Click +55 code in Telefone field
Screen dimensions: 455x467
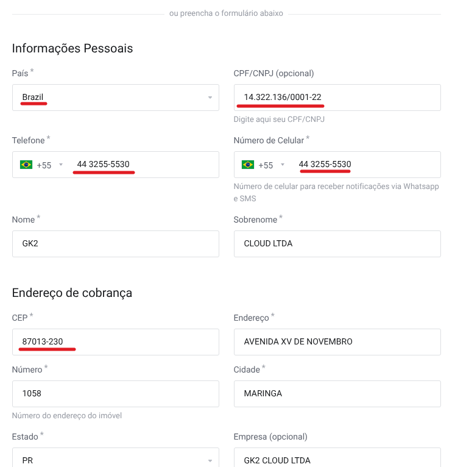[44, 165]
